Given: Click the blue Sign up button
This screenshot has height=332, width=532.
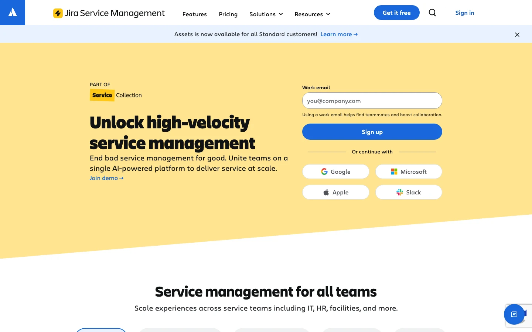Looking at the screenshot, I should [372, 132].
